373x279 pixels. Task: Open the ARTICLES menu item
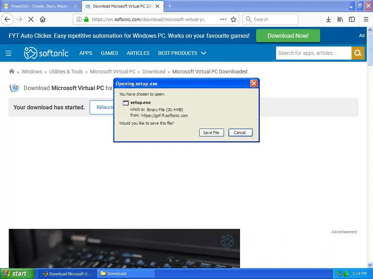coord(138,53)
